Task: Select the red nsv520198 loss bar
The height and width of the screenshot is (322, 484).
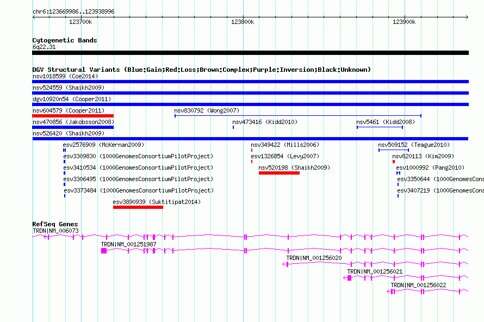Action: (x=279, y=173)
